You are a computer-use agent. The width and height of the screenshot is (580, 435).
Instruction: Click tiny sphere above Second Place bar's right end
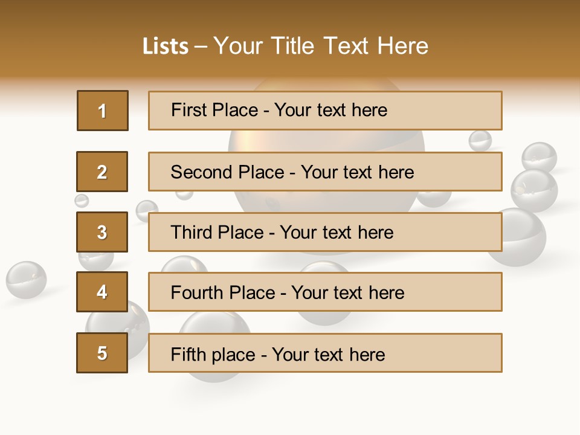coord(480,140)
